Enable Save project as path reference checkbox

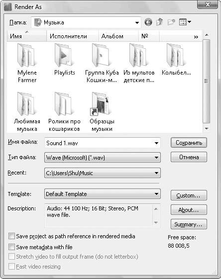(x=11, y=236)
